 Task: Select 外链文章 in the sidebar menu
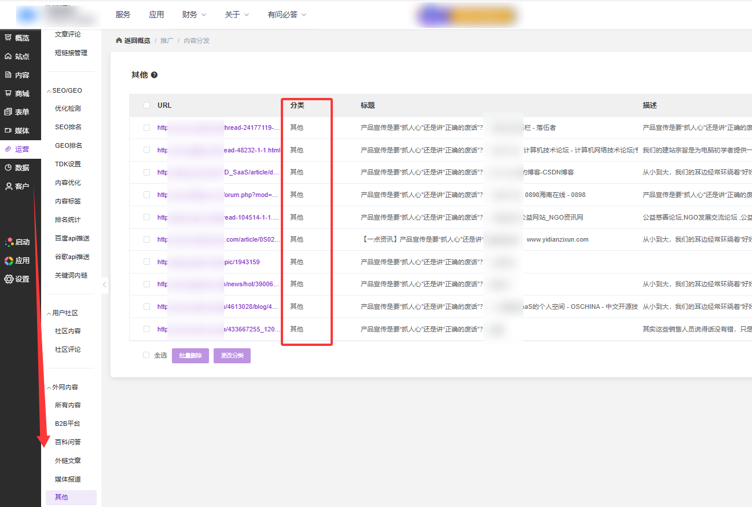(x=68, y=461)
